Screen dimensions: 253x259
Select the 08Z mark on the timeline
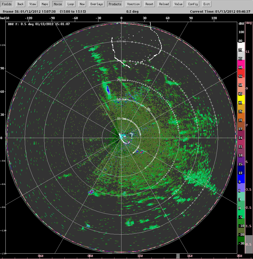click(x=90, y=256)
